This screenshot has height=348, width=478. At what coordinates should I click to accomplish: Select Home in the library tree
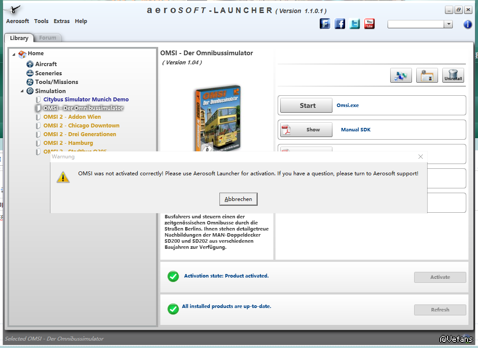pyautogui.click(x=36, y=54)
